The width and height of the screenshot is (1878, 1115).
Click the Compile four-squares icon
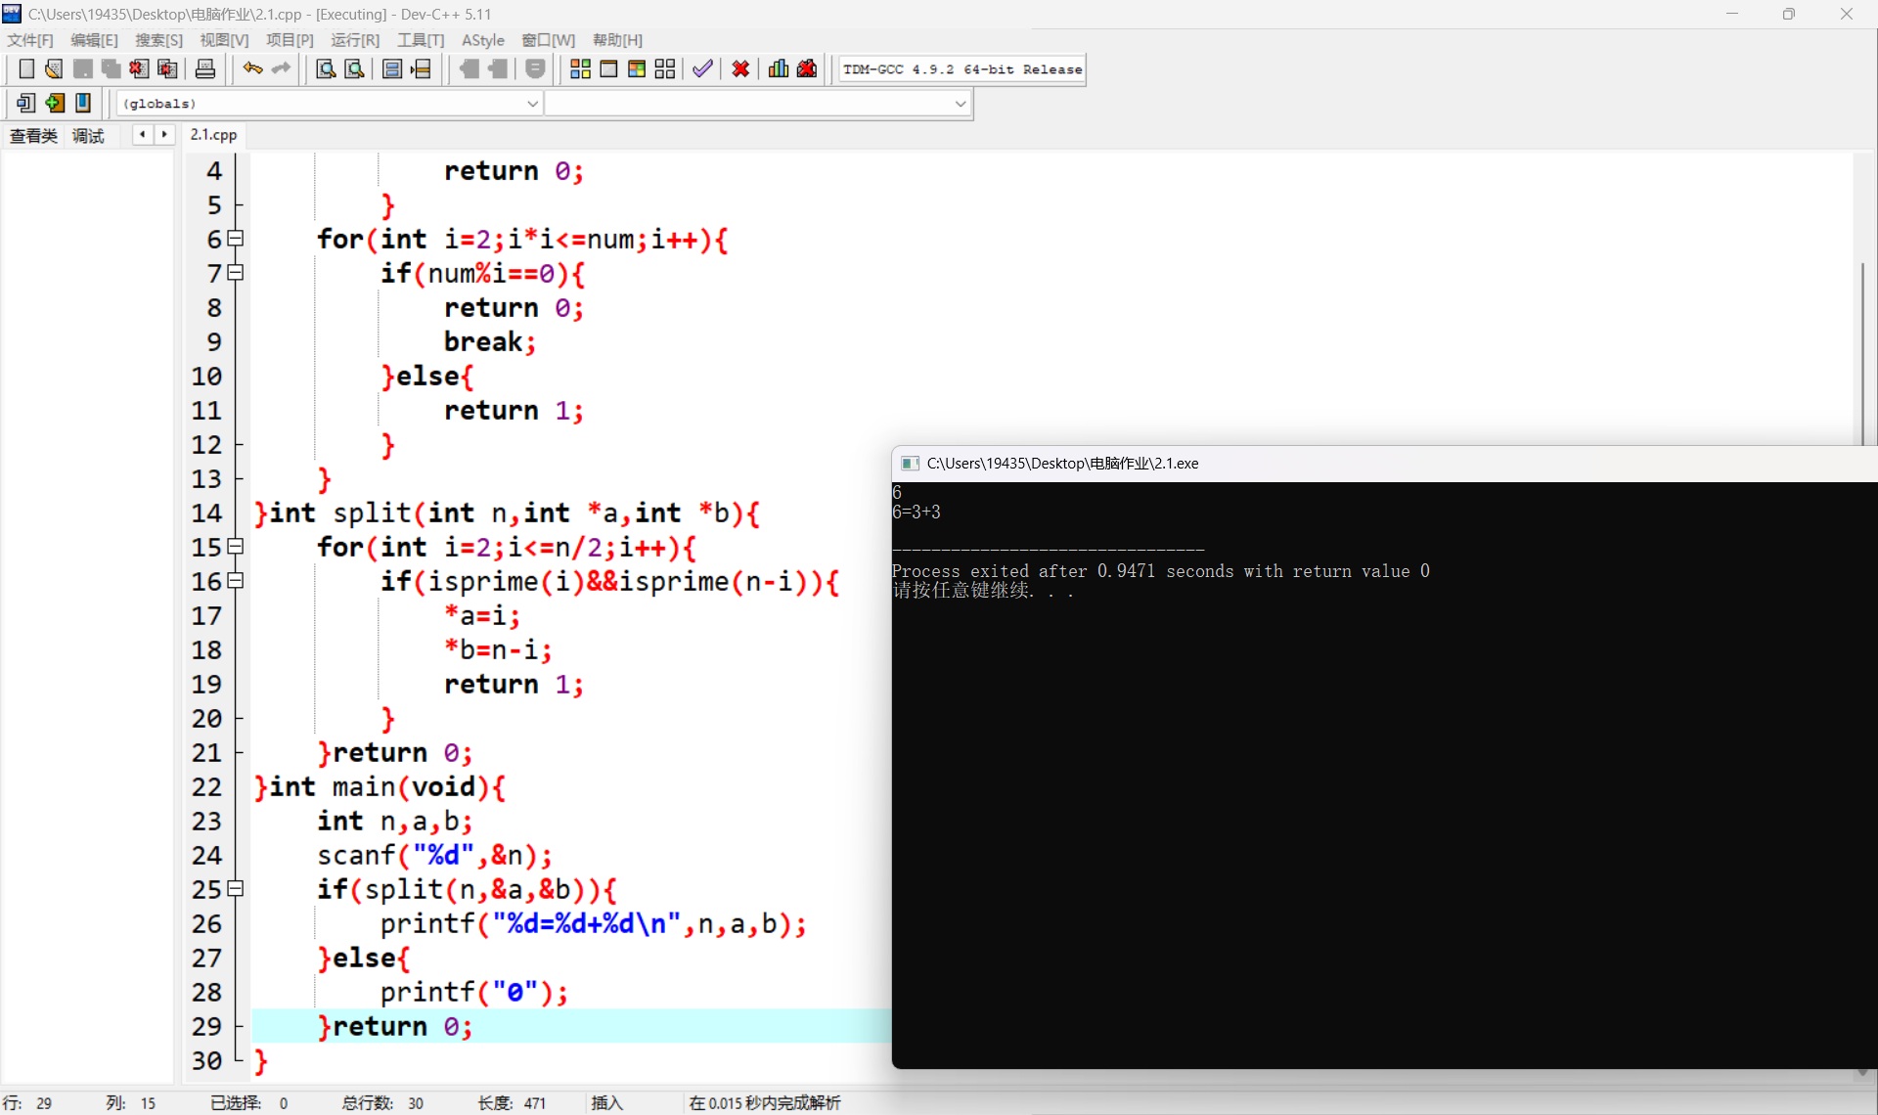(580, 68)
